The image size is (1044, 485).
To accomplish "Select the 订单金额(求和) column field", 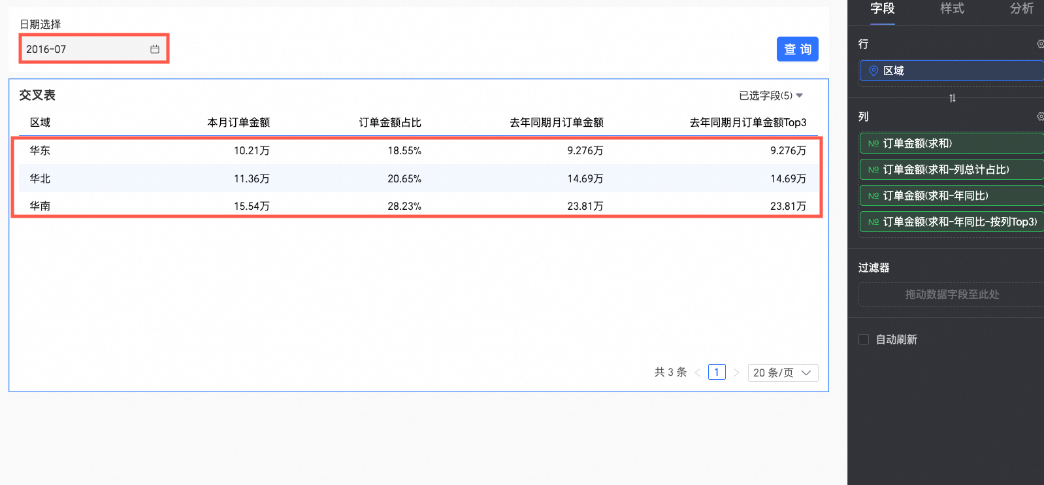I will point(952,143).
